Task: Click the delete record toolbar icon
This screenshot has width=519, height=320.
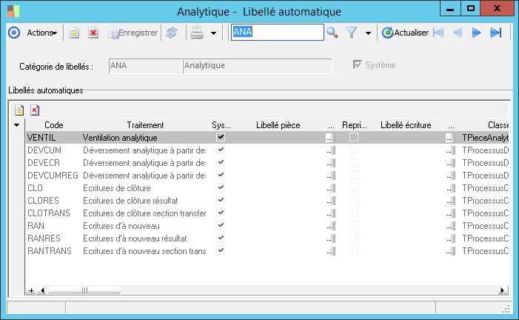Action: click(x=93, y=33)
